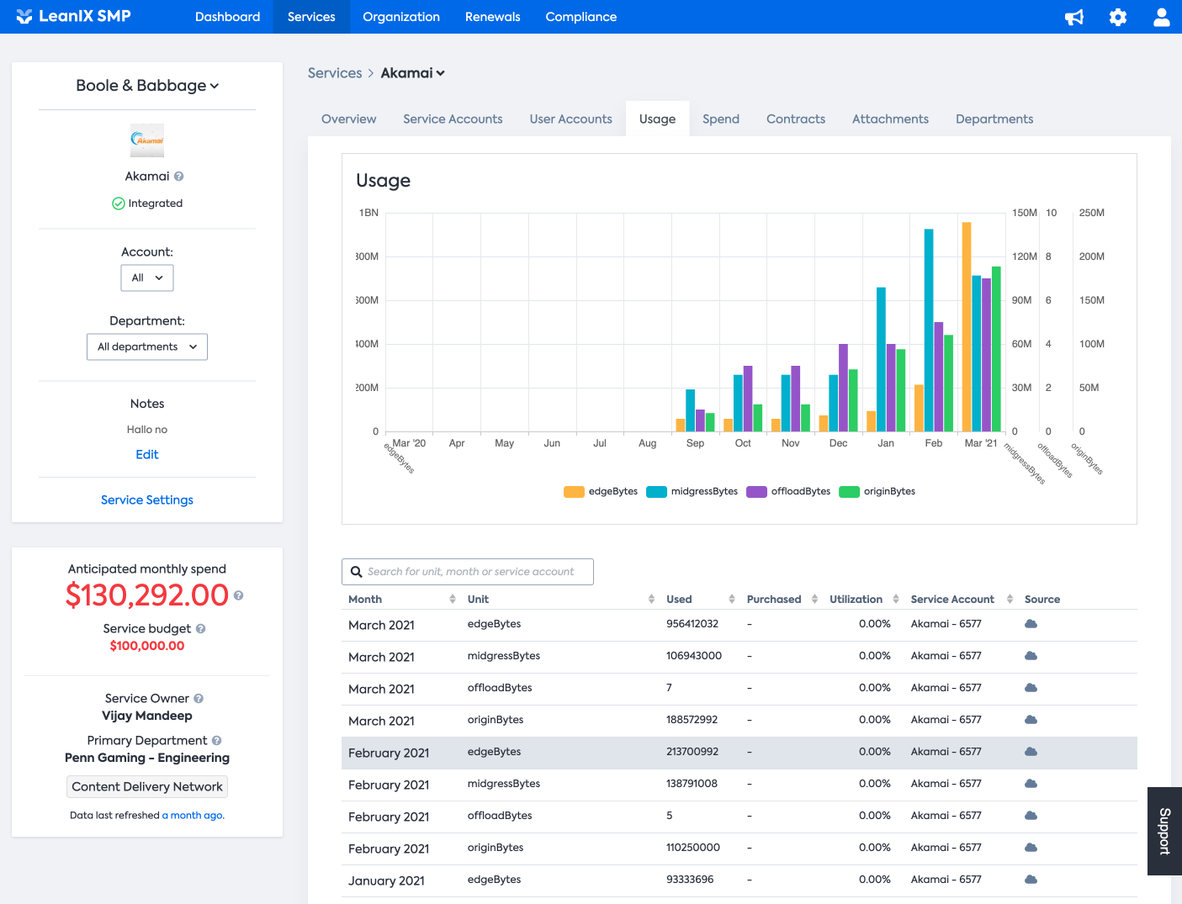1182x904 pixels.
Task: Toggle edgeBytes series in chart legend
Action: pos(601,492)
